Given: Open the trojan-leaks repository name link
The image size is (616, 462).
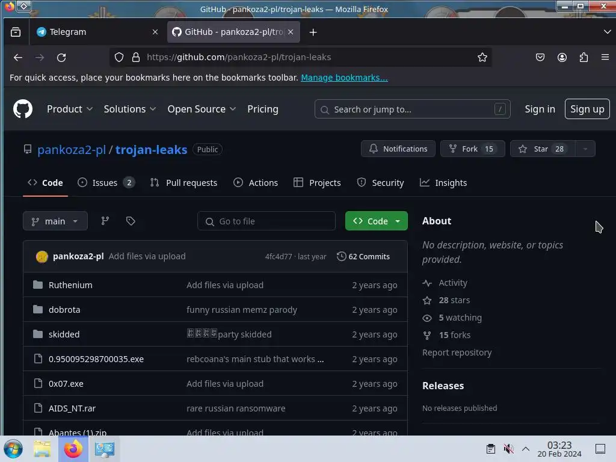Looking at the screenshot, I should click(151, 150).
